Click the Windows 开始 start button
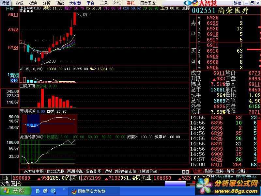The height and width of the screenshot is (196, 261). 15,191
